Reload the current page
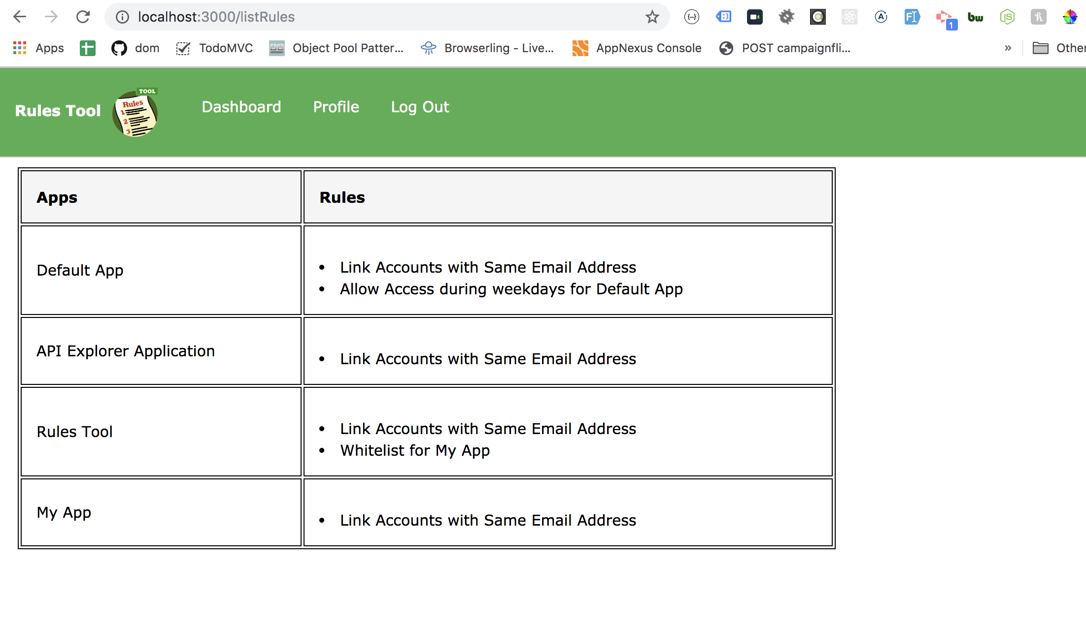Image resolution: width=1086 pixels, height=628 pixels. pyautogui.click(x=83, y=17)
